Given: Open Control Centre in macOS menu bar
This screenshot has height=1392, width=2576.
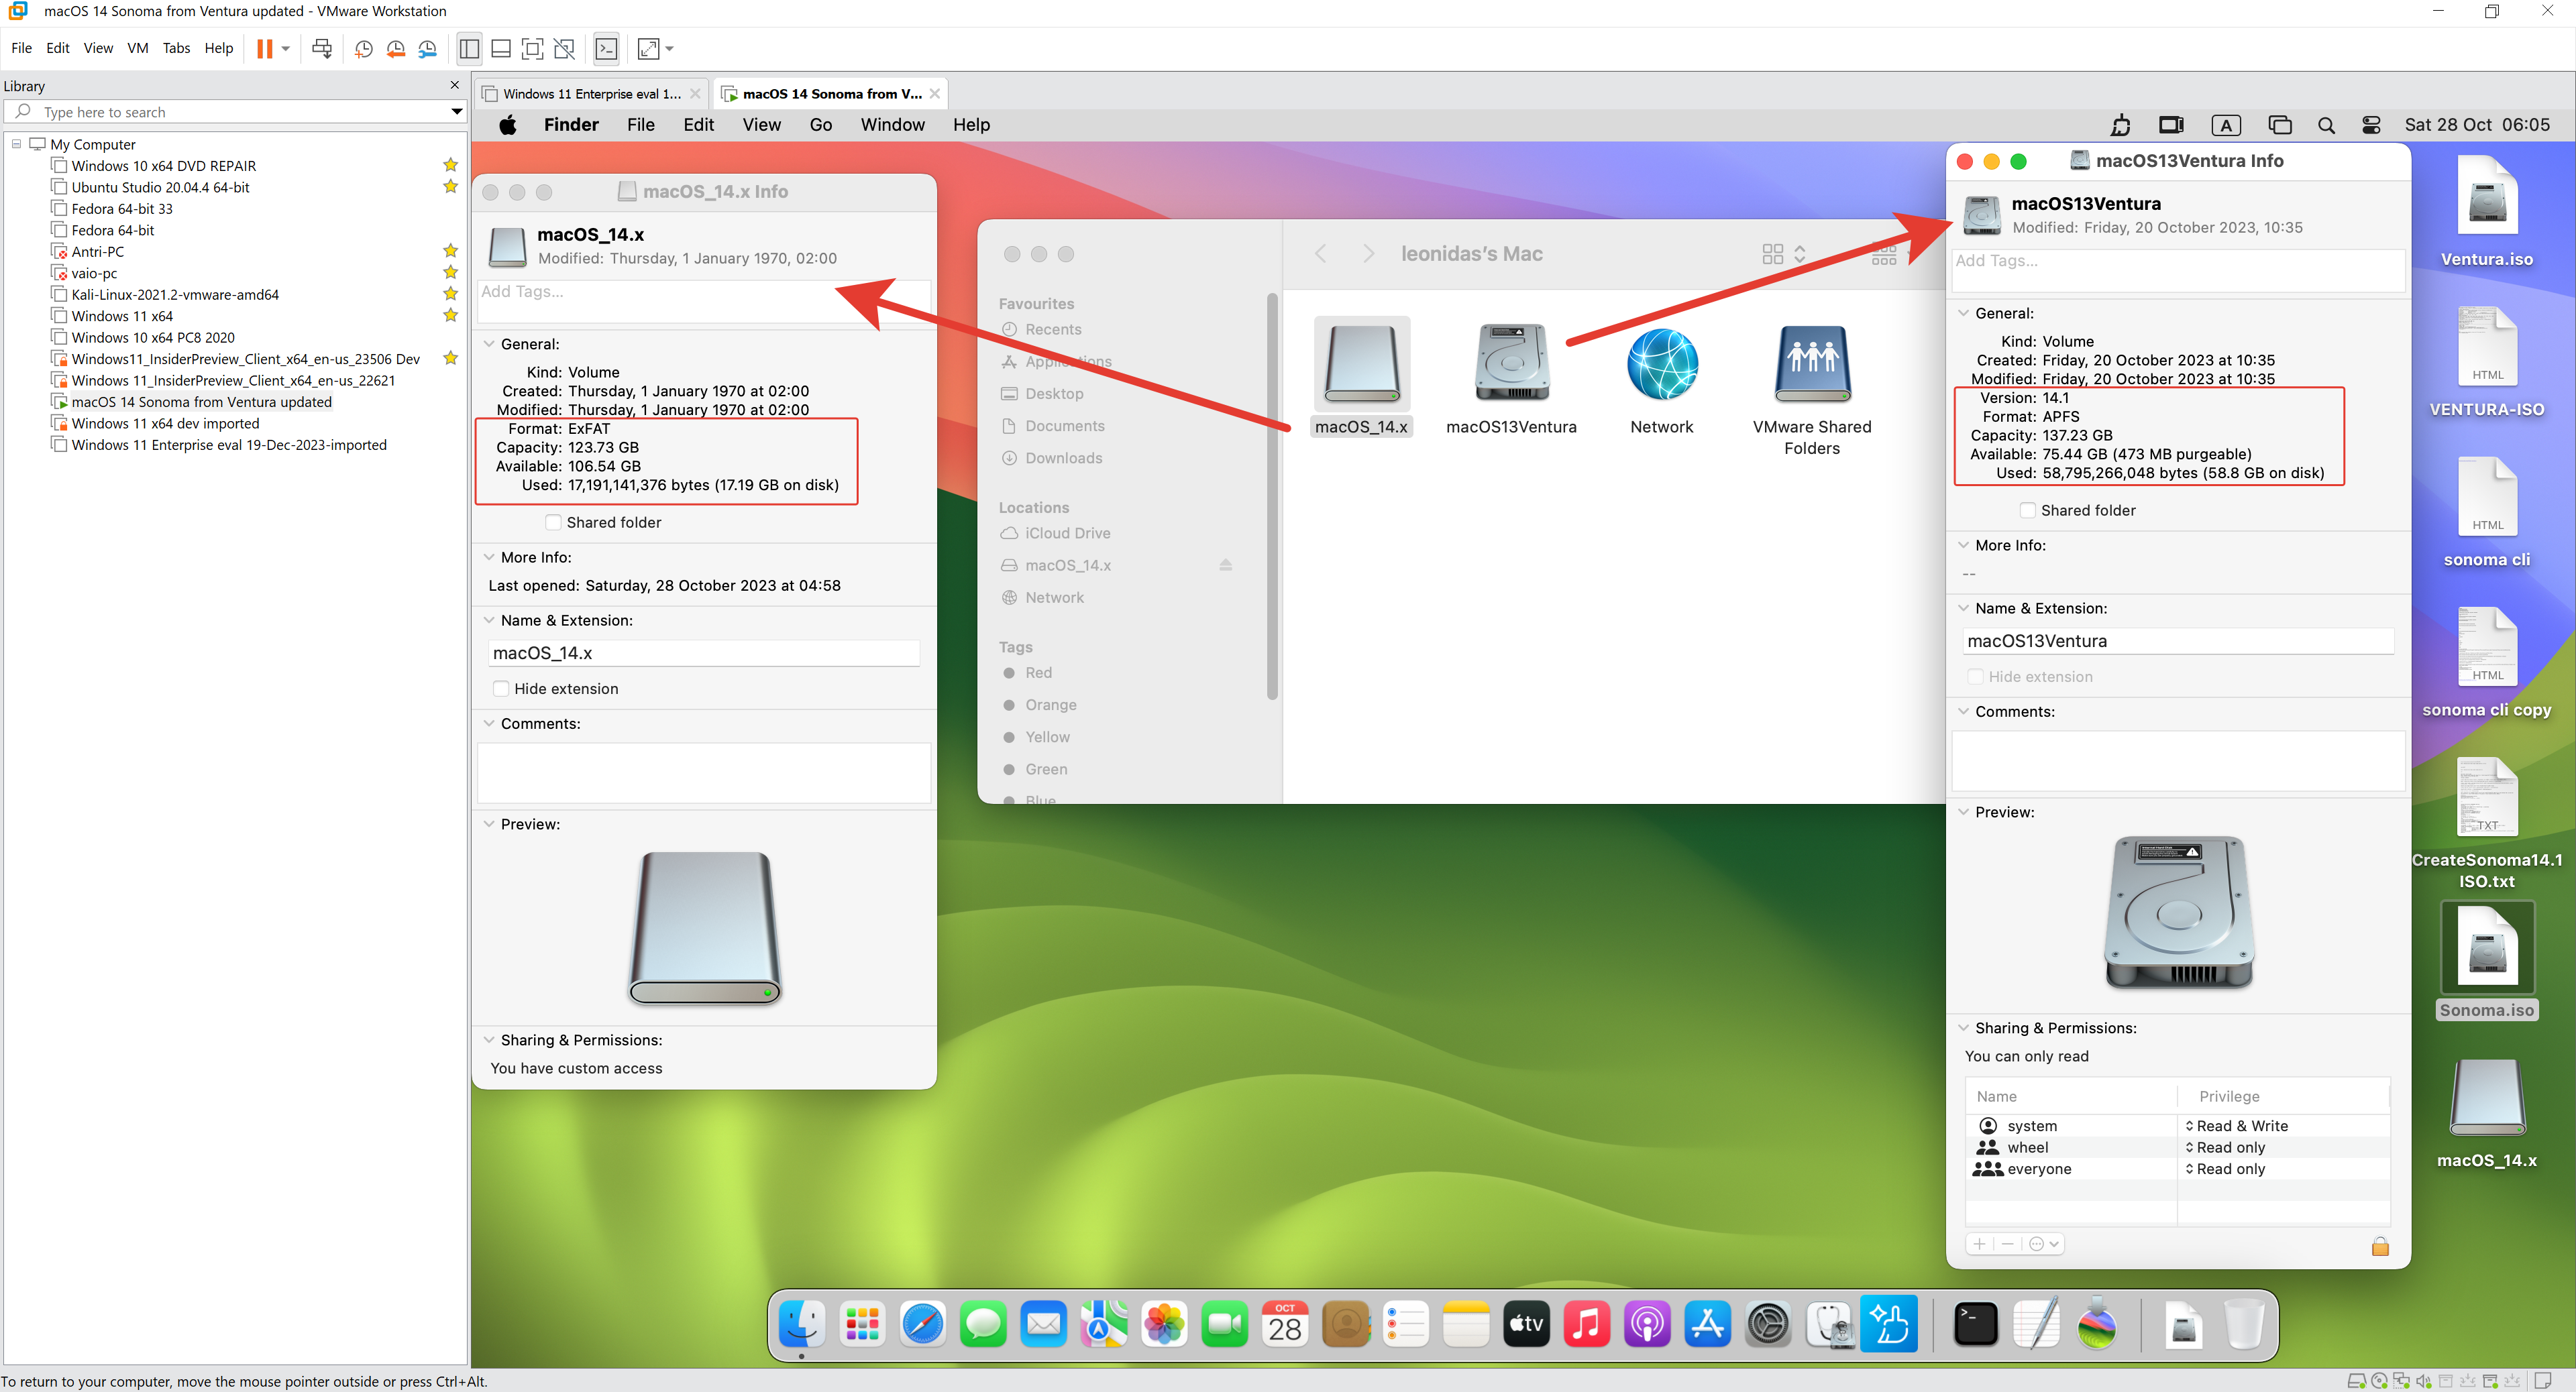Looking at the screenshot, I should tap(2371, 125).
